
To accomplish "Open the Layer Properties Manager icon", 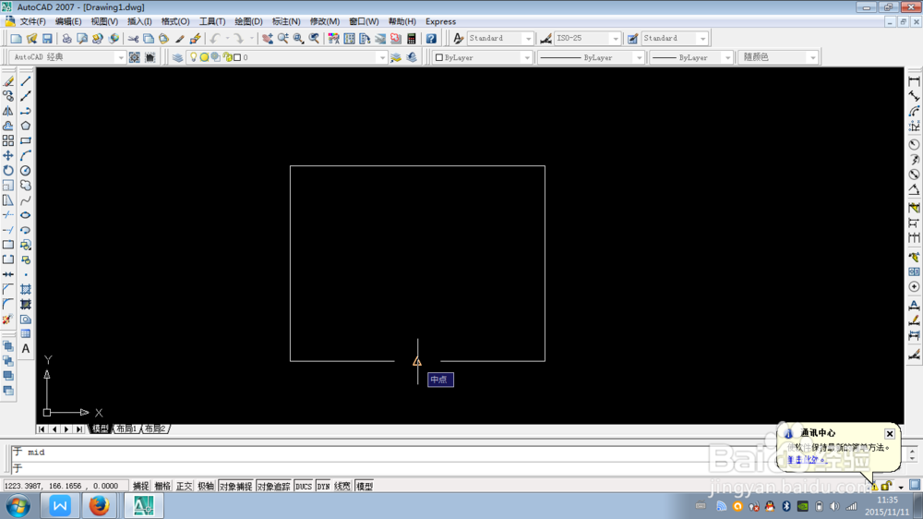I will pyautogui.click(x=177, y=57).
